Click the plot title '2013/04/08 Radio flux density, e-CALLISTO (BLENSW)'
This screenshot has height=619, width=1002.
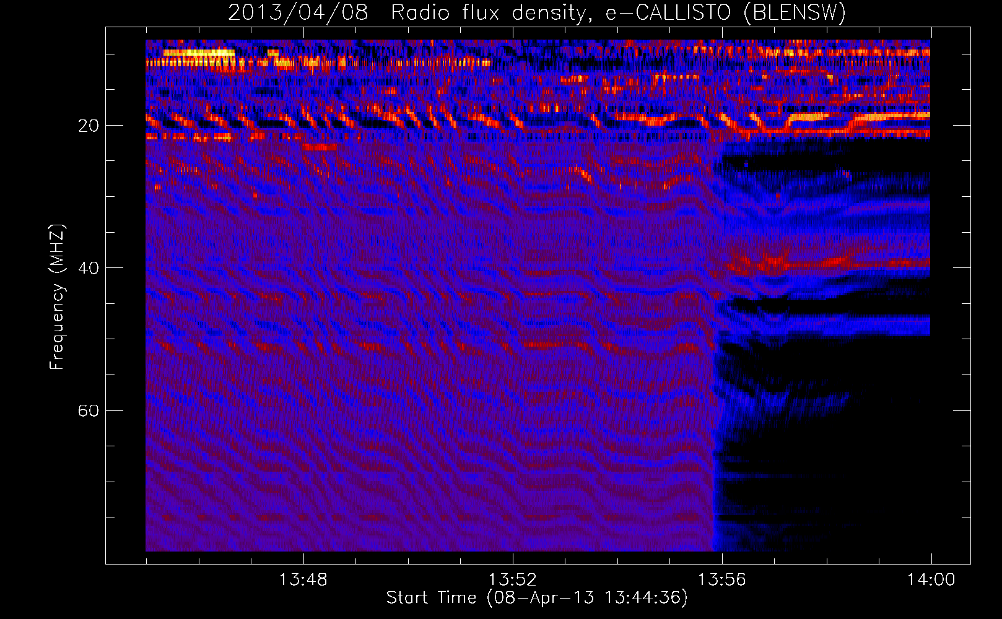pyautogui.click(x=537, y=13)
